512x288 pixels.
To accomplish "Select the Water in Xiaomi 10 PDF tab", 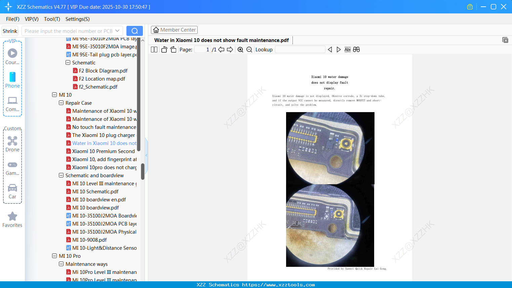I will 222,40.
